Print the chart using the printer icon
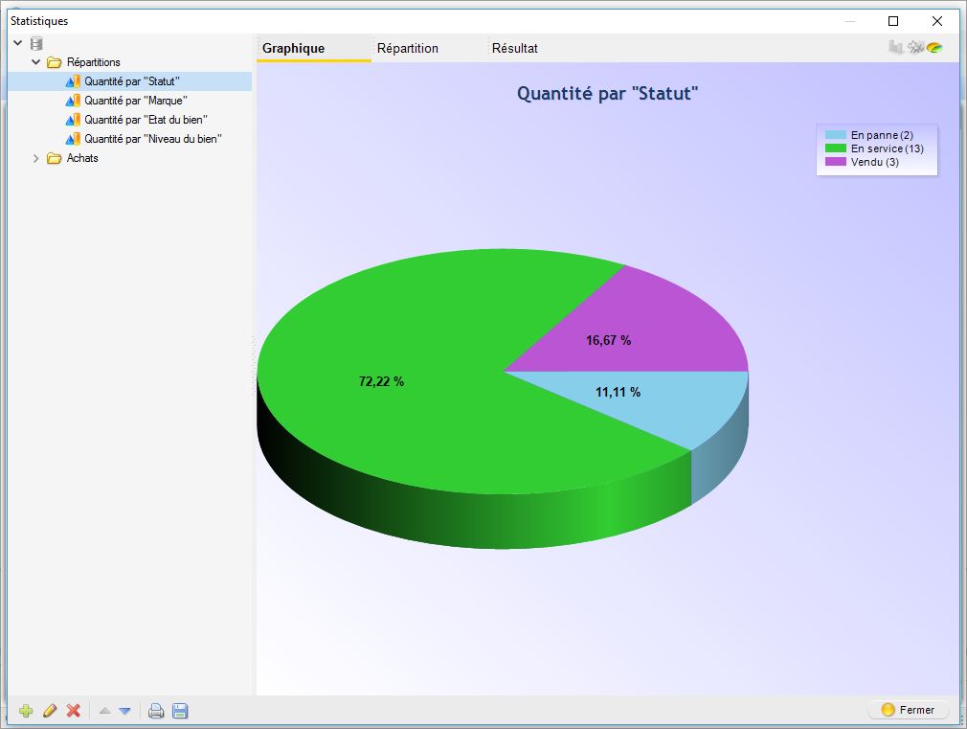This screenshot has height=729, width=967. [156, 711]
